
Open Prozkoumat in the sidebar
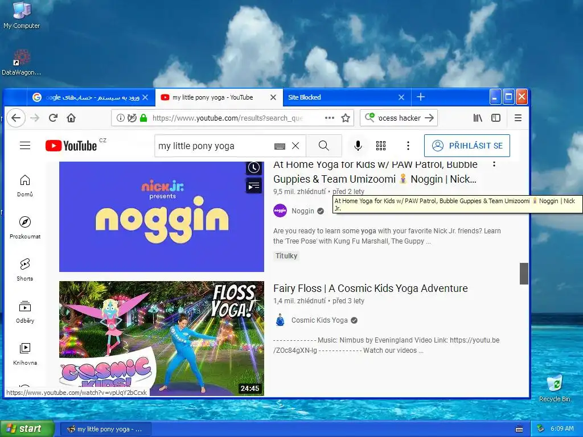25,228
